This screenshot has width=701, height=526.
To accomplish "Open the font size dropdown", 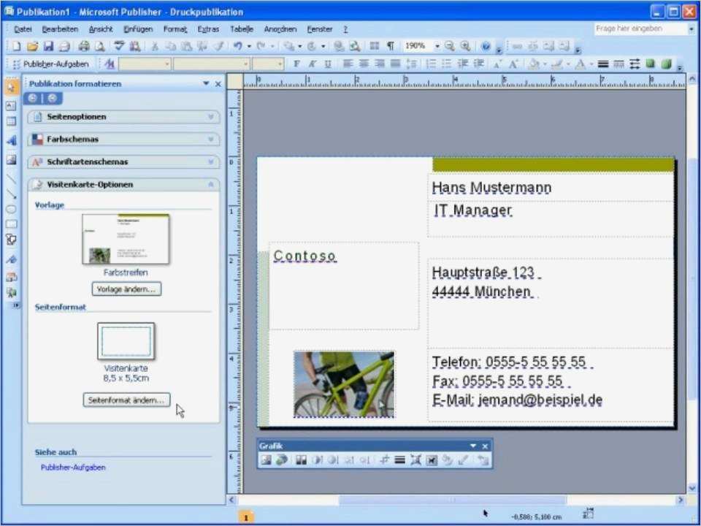I will point(280,64).
